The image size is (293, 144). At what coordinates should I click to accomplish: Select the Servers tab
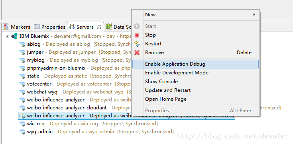click(x=85, y=27)
